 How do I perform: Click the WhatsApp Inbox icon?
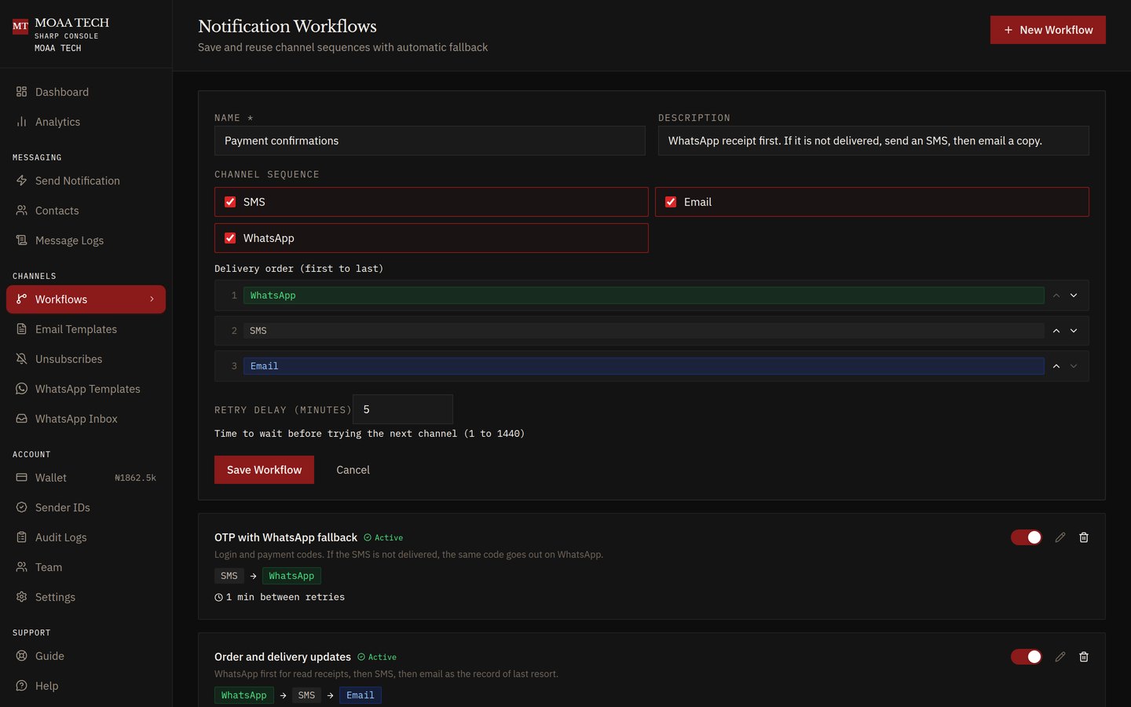(21, 419)
